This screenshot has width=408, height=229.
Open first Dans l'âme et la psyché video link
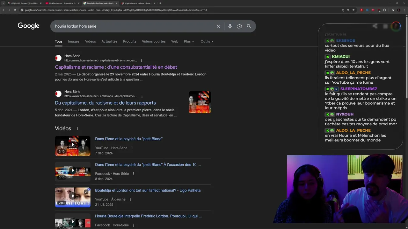click(x=129, y=139)
